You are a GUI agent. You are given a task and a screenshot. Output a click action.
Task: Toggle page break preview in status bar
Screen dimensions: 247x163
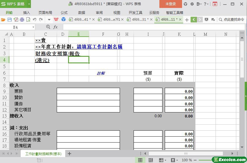pos(151,160)
